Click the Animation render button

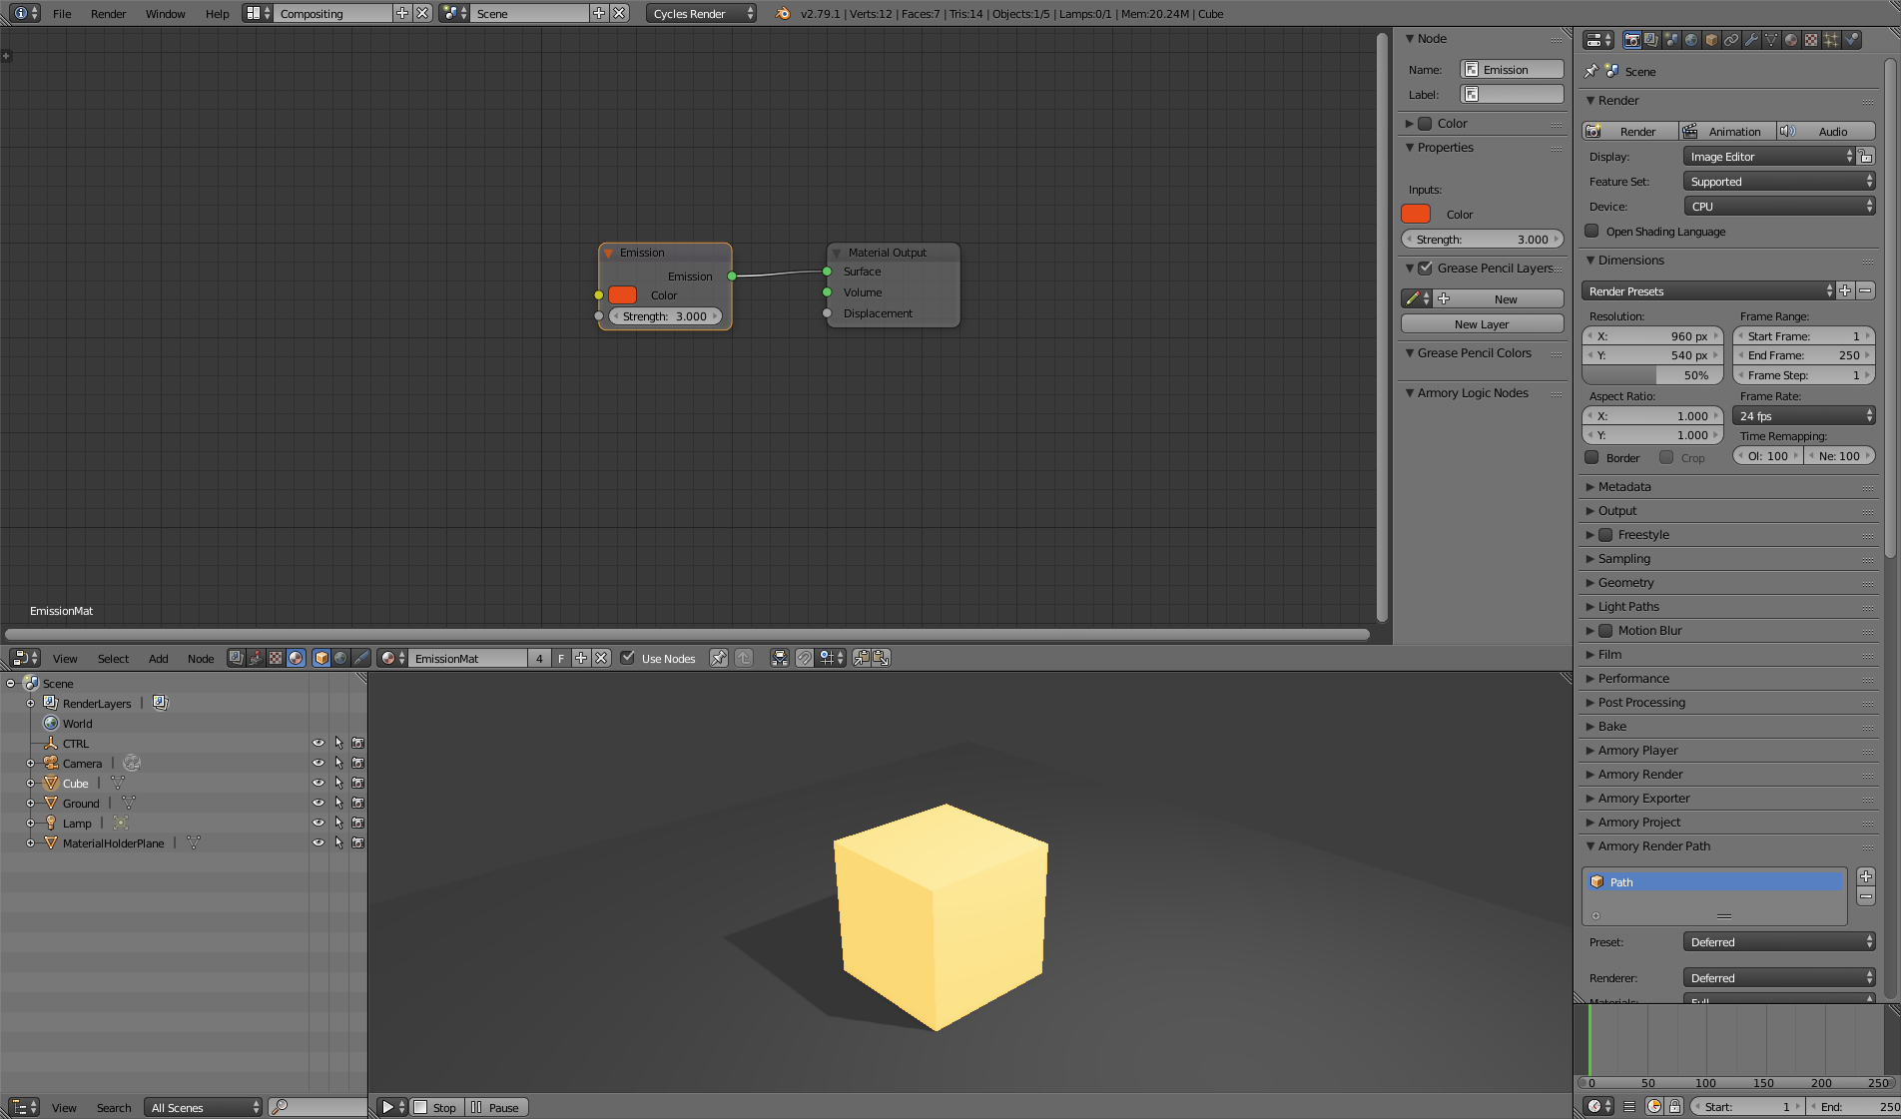click(1727, 132)
